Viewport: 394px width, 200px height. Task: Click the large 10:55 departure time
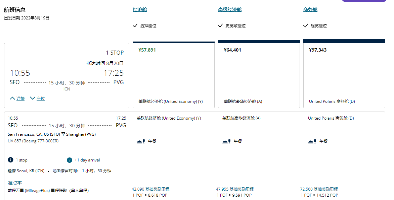pos(20,73)
